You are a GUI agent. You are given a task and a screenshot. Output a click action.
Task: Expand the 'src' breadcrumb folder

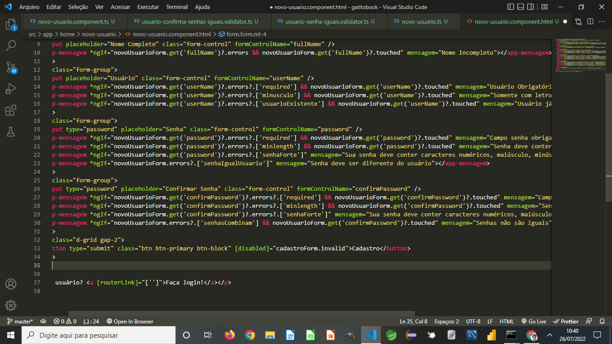32,34
